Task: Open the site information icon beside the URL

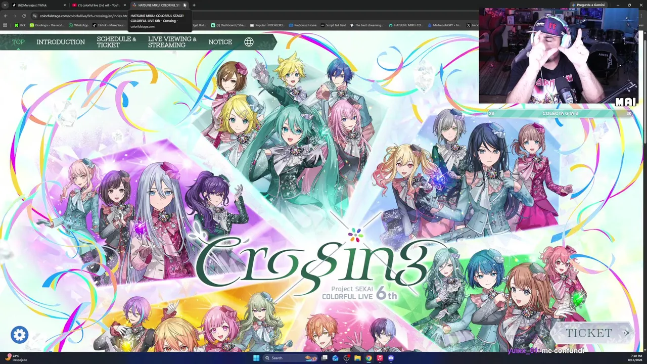Action: (34, 16)
